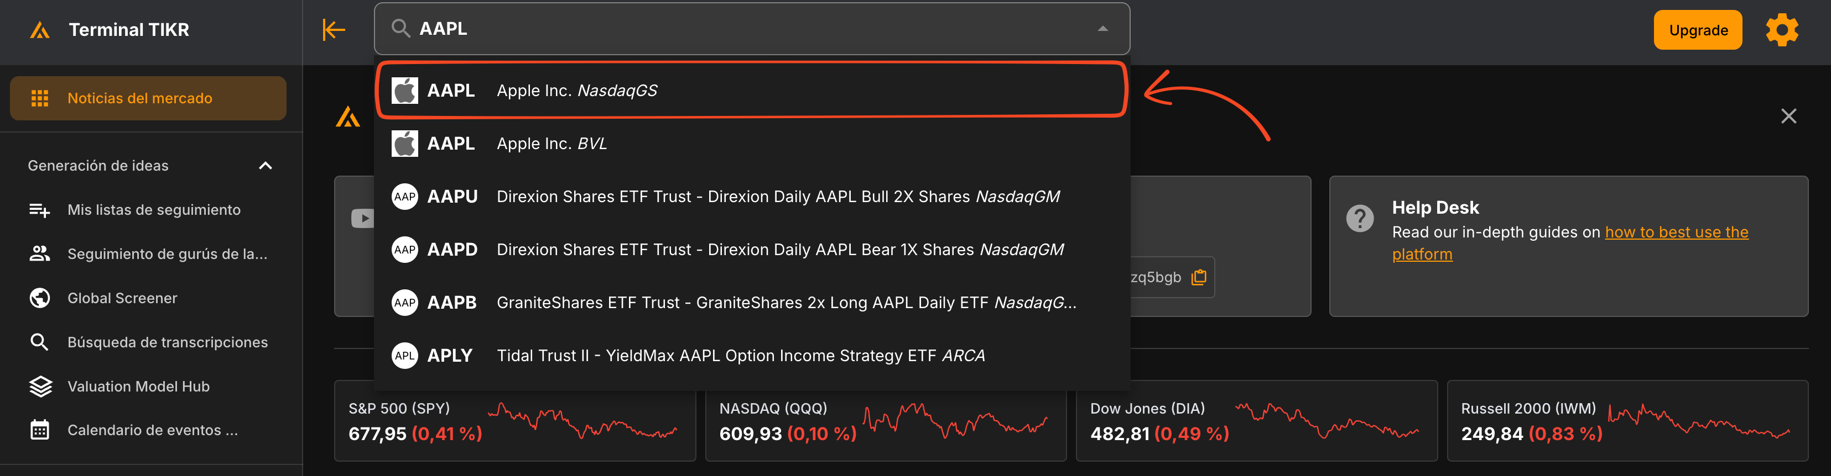Open the Russell 2000 (IWM) card
Viewport: 1831px width, 476px height.
(1626, 421)
